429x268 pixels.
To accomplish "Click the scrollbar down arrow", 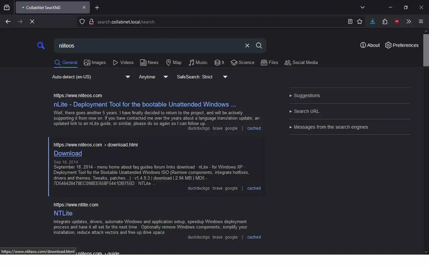I will point(426,252).
